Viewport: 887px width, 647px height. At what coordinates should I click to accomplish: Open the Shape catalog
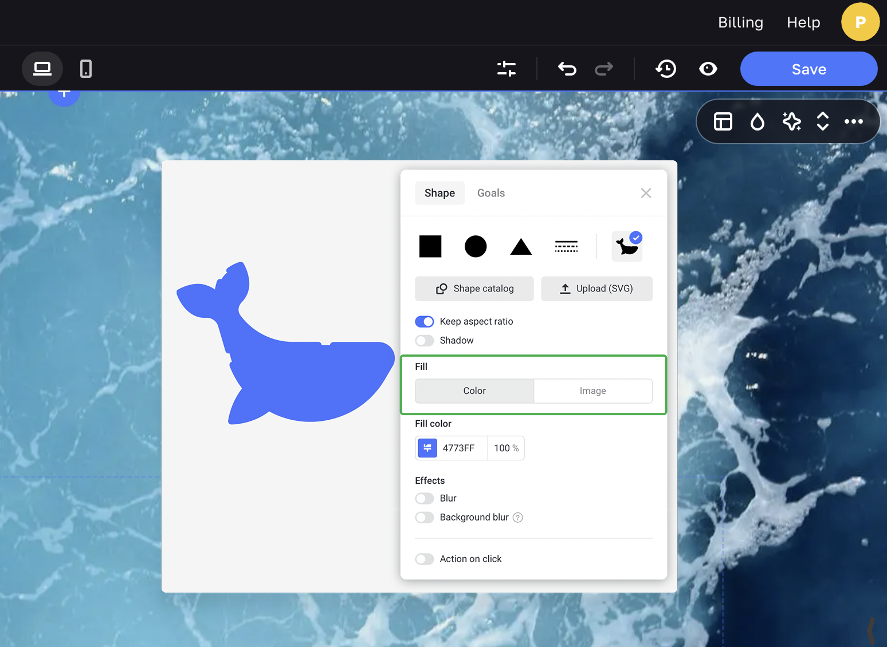click(x=474, y=289)
